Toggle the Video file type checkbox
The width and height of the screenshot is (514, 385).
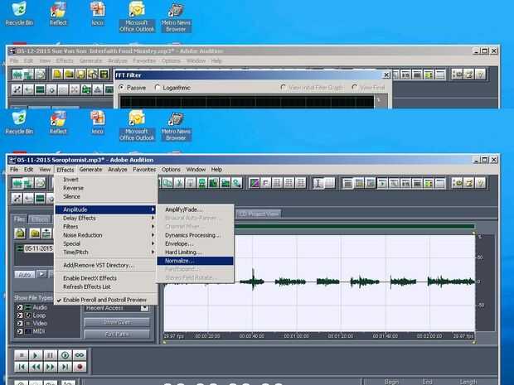click(20, 324)
